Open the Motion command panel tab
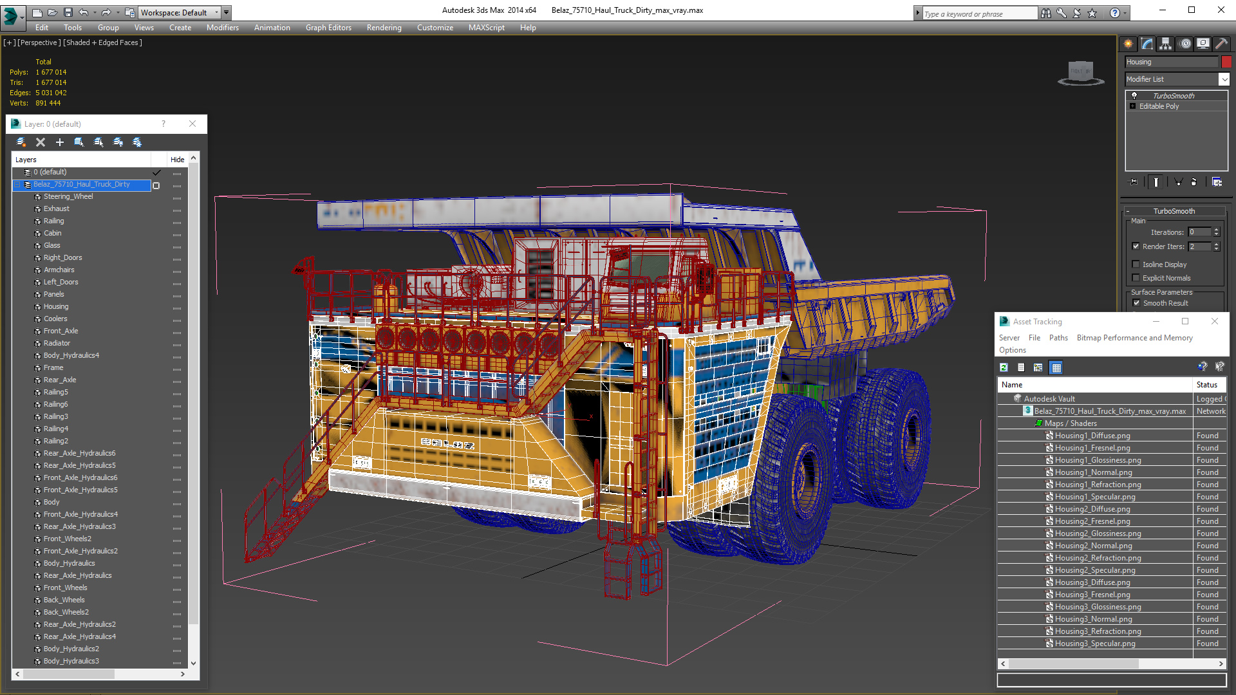 pyautogui.click(x=1185, y=44)
